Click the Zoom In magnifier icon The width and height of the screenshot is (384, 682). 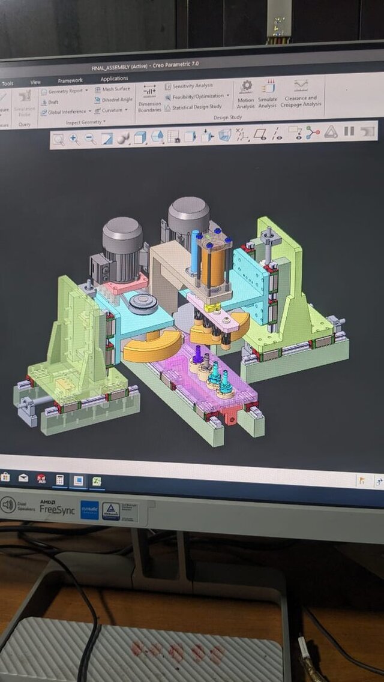74,140
